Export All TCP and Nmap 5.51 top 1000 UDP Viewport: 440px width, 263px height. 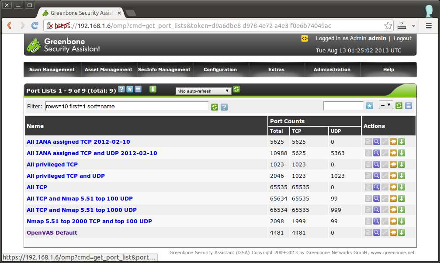tap(402, 210)
